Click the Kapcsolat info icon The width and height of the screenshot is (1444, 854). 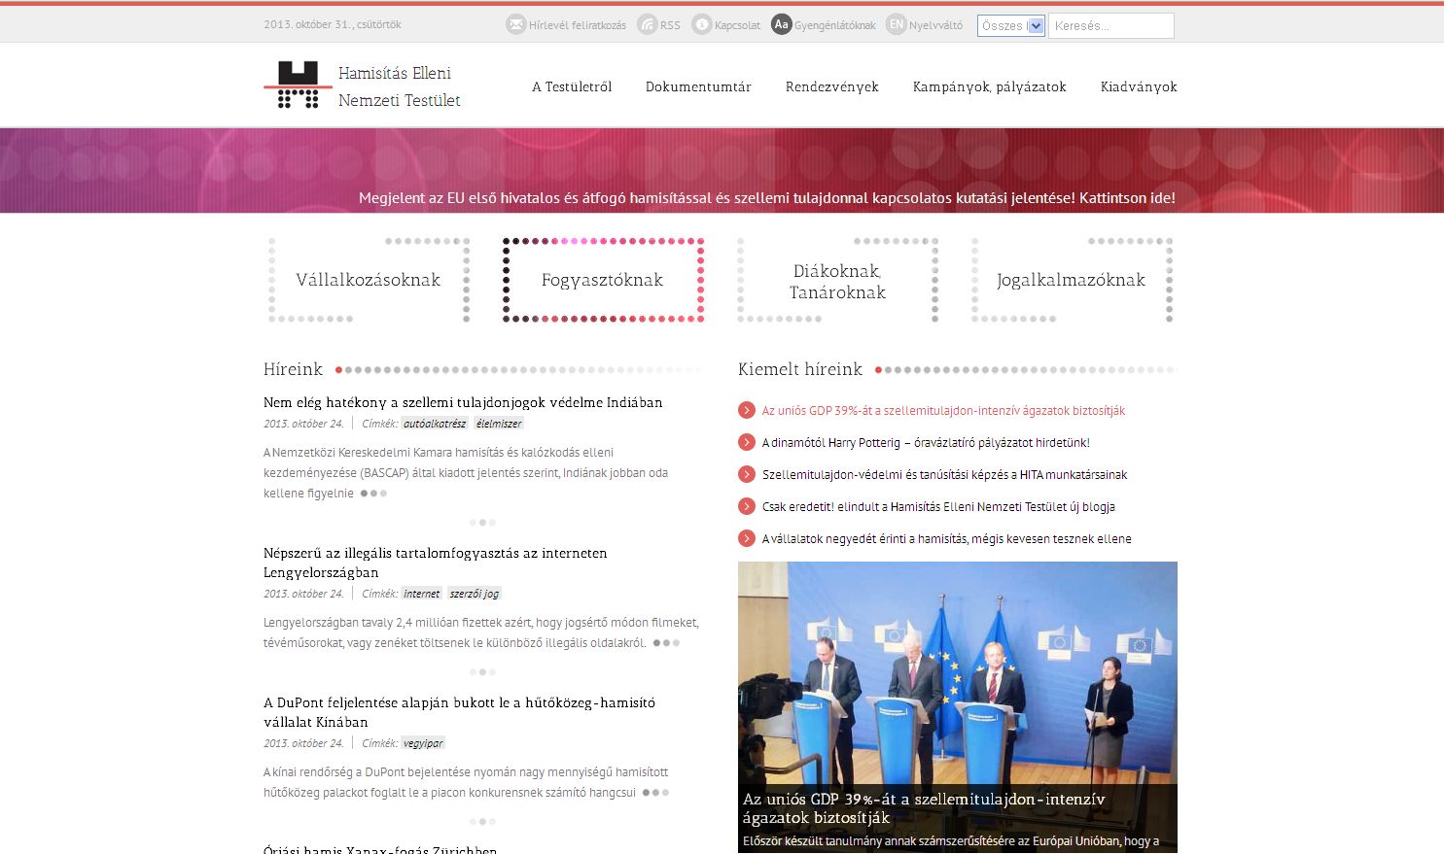point(701,25)
